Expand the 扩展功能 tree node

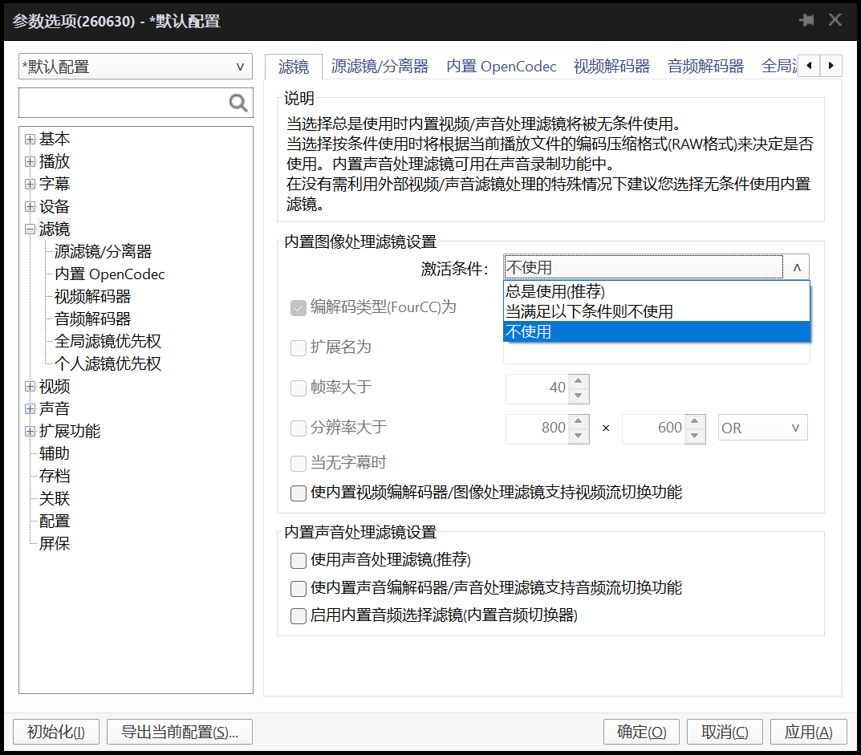click(30, 431)
